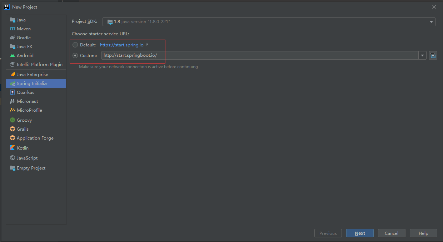Click the Micronaut mu icon

point(13,101)
